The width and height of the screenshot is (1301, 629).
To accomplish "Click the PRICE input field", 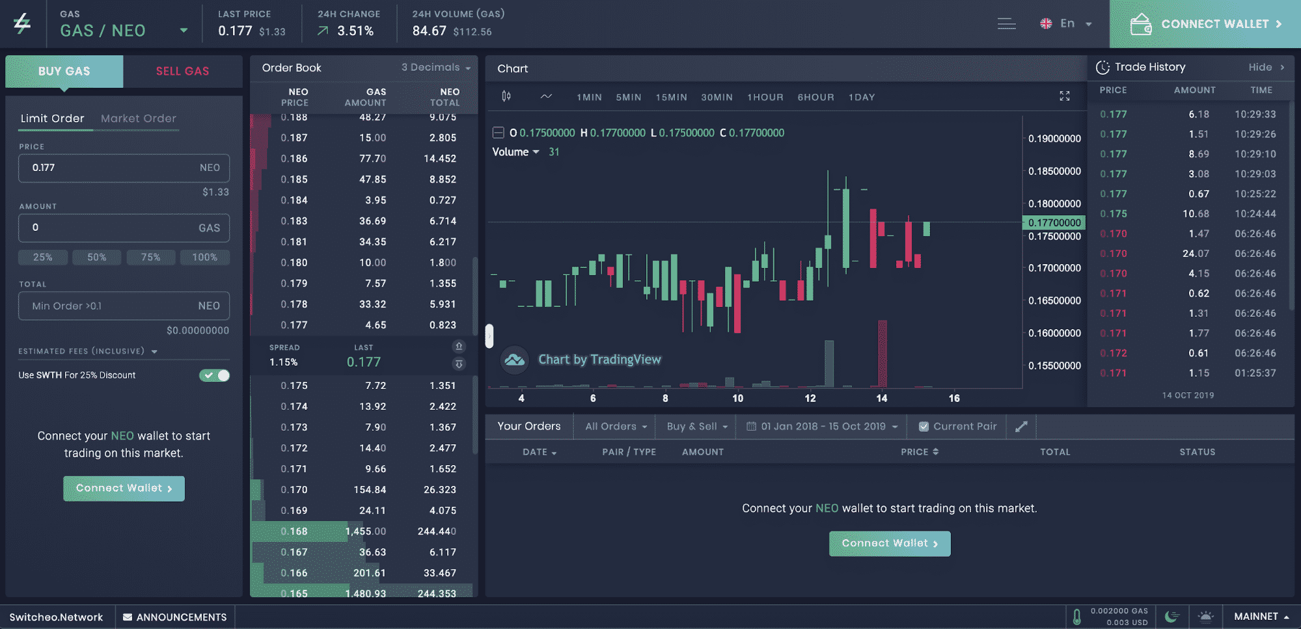I will 124,168.
